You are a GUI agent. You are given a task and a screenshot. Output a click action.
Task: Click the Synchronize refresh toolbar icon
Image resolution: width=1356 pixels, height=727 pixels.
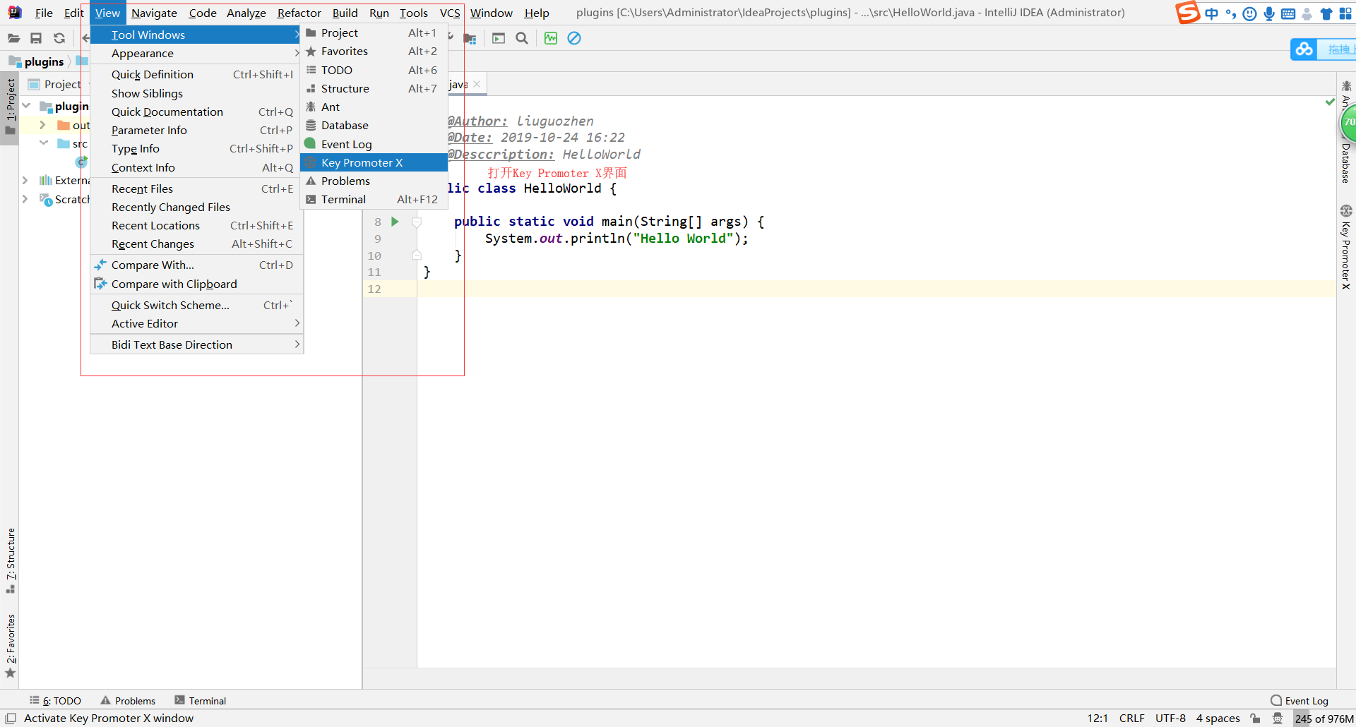pos(59,38)
